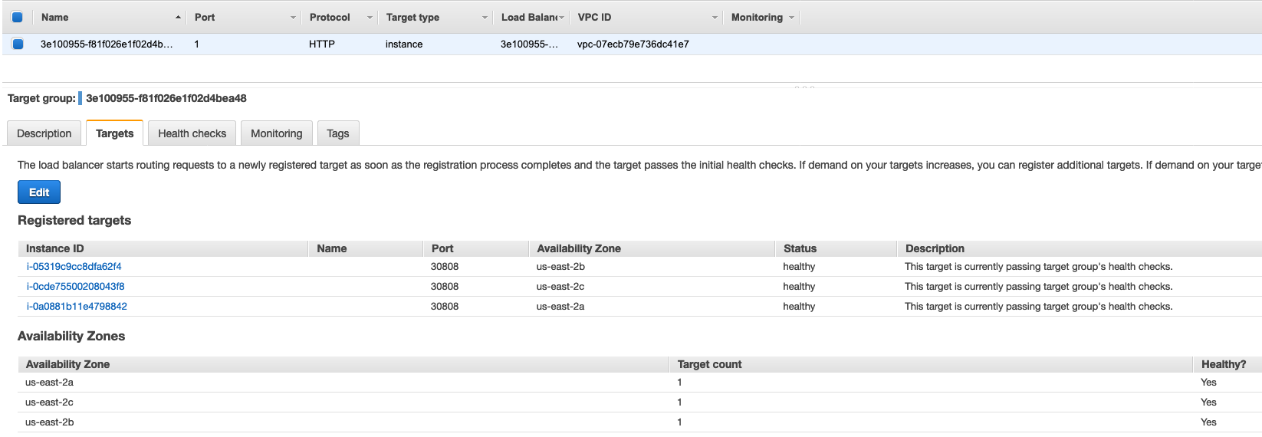Viewport: 1262px width, 437px height.
Task: Select the vpc-07ecb79e736dc41e7 cell
Action: (633, 44)
